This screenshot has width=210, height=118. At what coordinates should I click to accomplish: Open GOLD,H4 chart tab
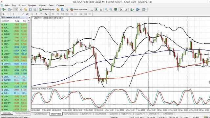click(x=114, y=114)
